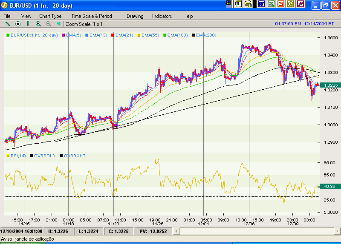
Task: Click the magenta EMA(5) color swatch
Action: (64, 35)
